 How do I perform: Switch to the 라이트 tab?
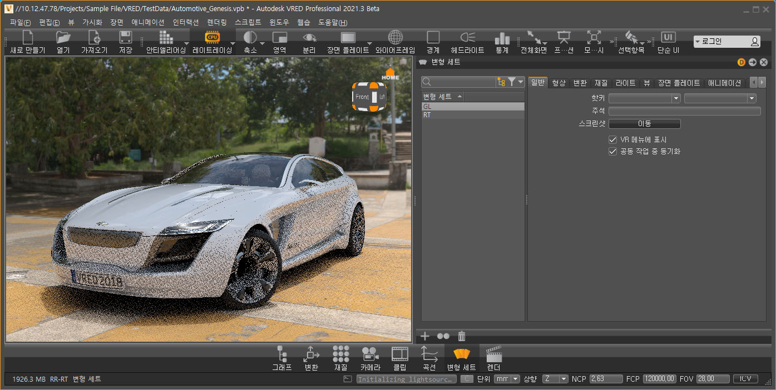[x=625, y=83]
